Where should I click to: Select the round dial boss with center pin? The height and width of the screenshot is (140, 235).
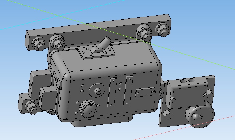coord(97,90)
